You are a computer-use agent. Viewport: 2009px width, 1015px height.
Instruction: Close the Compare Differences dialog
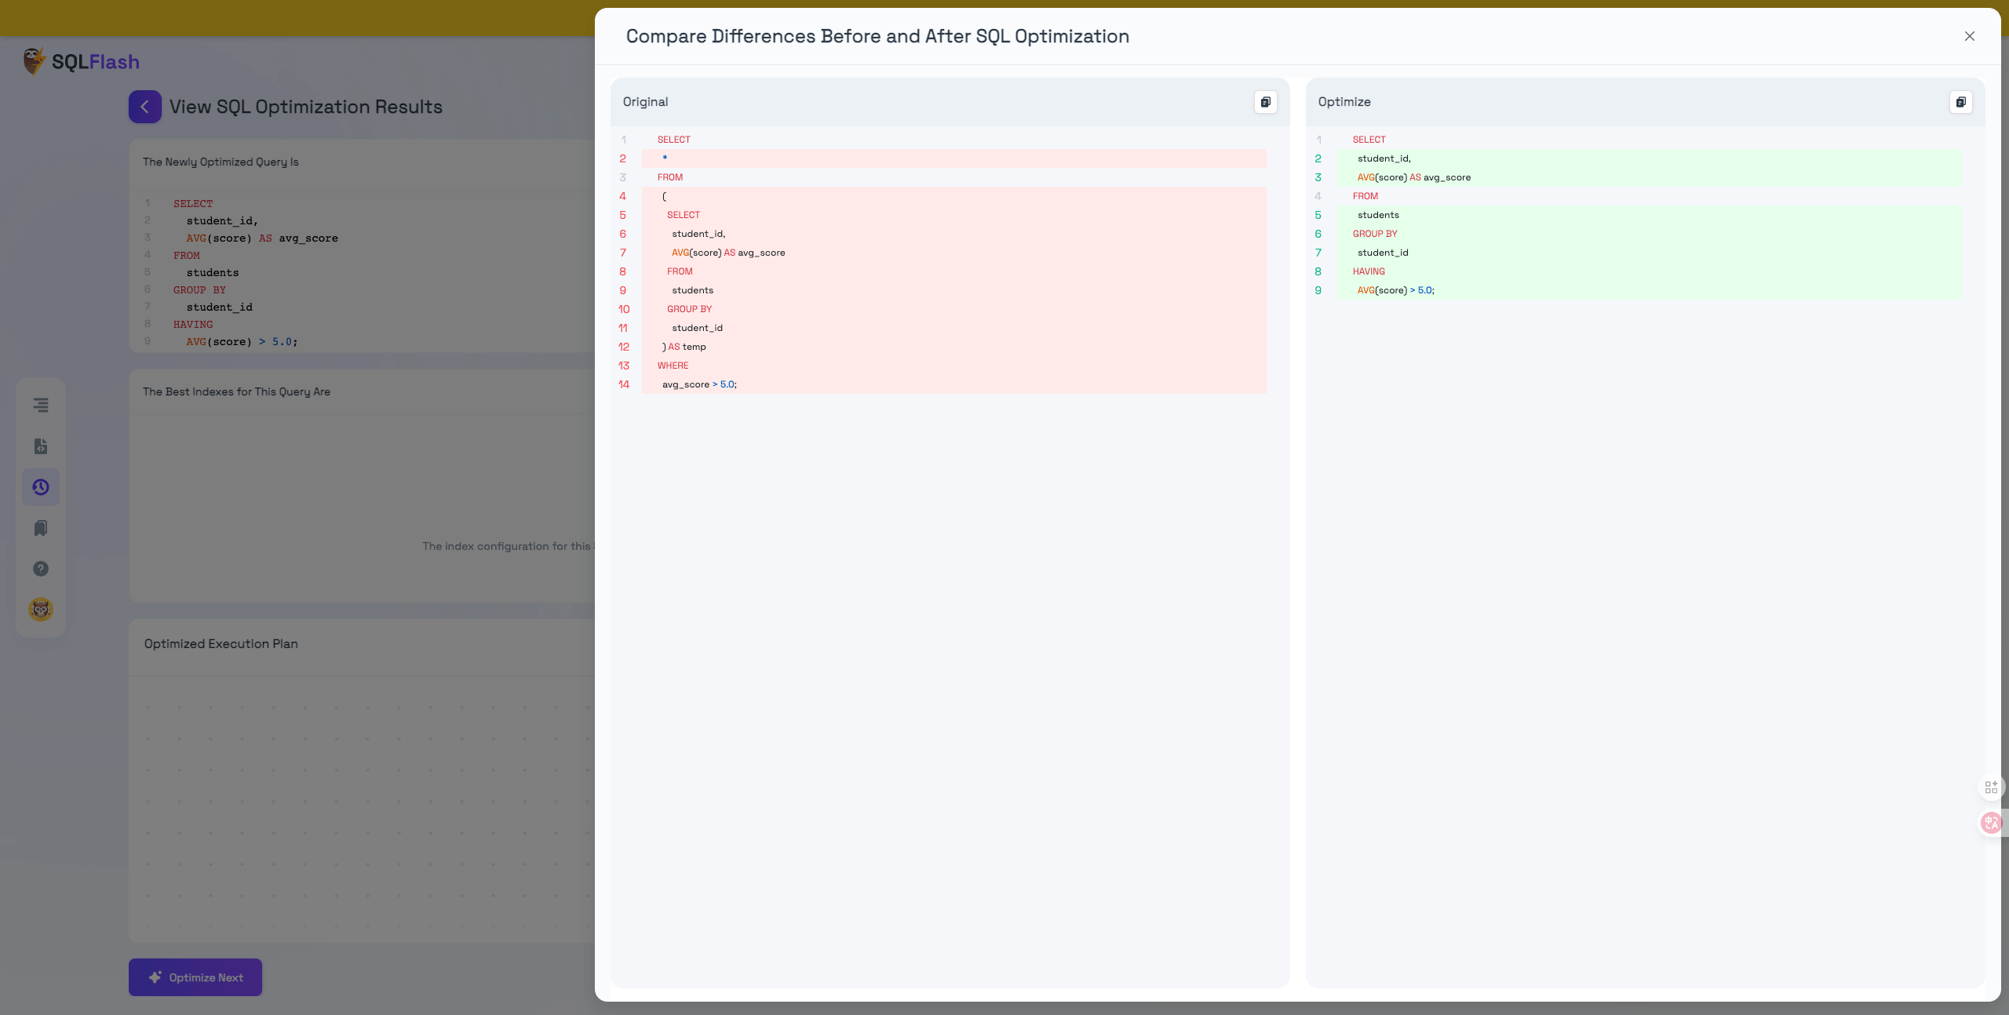(1969, 35)
